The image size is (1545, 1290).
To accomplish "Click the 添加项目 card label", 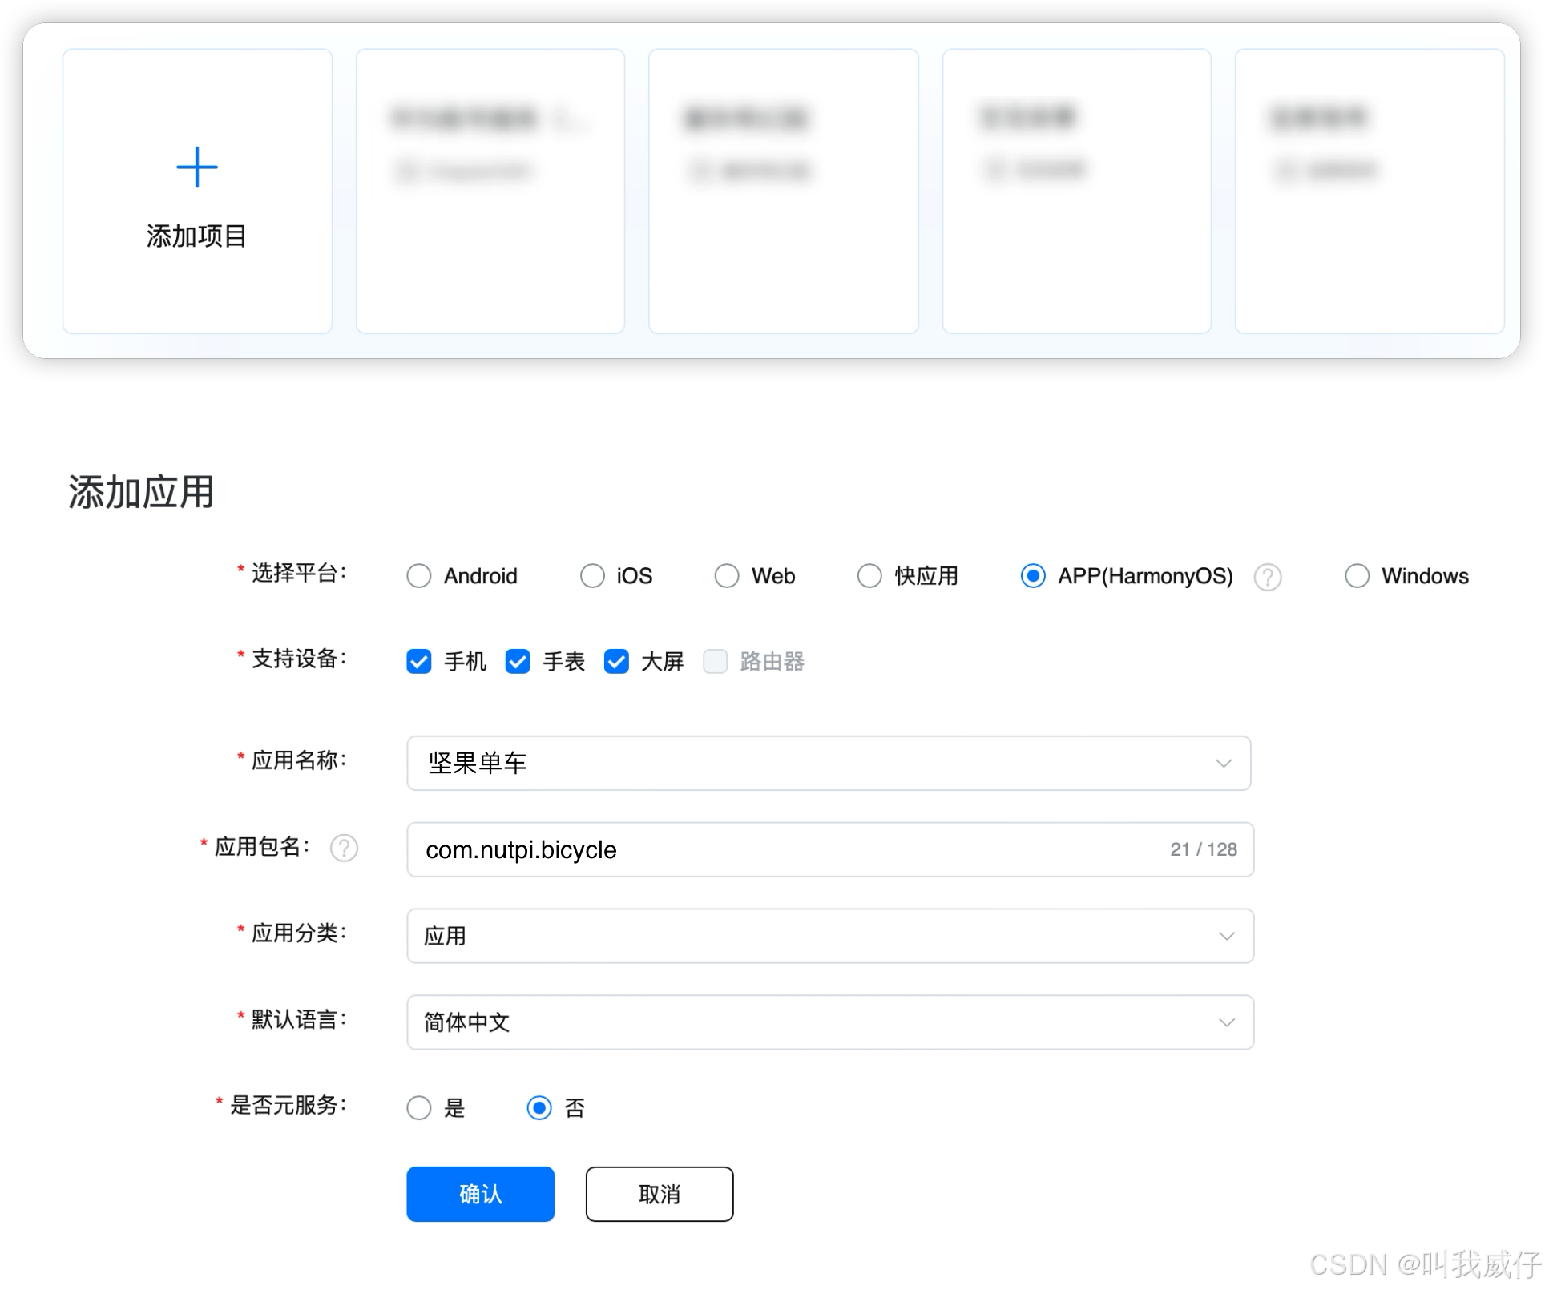I will [196, 236].
